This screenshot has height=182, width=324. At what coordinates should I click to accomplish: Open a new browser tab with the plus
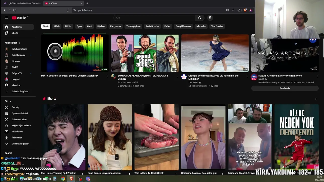(x=87, y=3)
